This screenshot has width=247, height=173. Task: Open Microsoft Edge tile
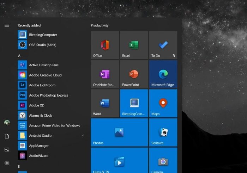click(x=163, y=74)
